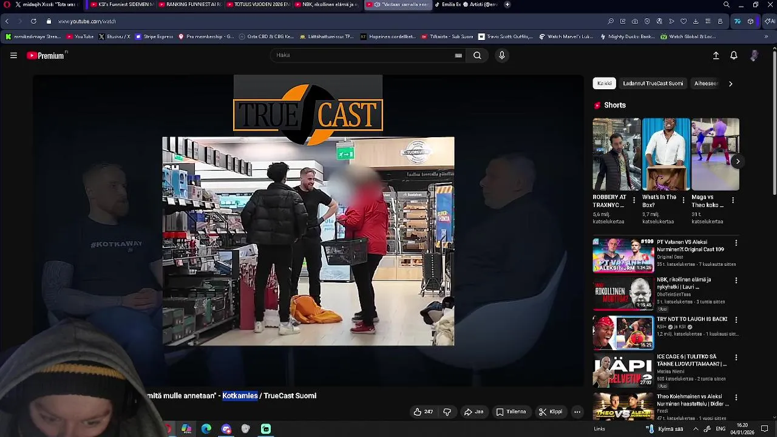777x437 pixels.
Task: Show next Shorts with the arrow
Action: pos(738,161)
